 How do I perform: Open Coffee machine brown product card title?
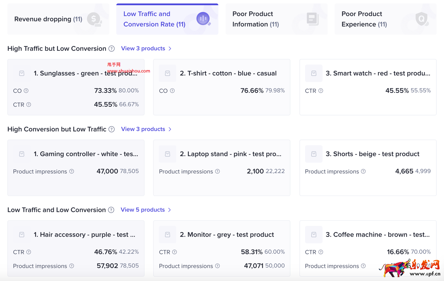point(377,235)
